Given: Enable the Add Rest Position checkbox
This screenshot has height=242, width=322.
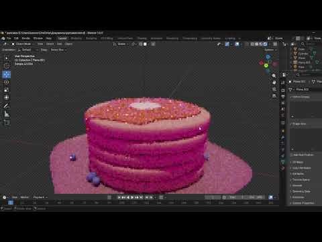Looking at the screenshot, I should tap(291, 155).
